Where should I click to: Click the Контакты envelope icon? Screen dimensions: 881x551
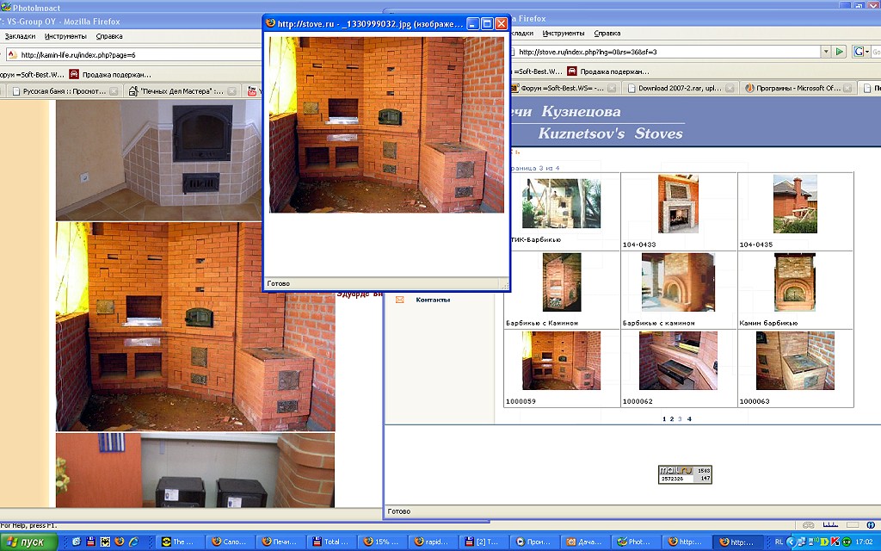tap(399, 300)
